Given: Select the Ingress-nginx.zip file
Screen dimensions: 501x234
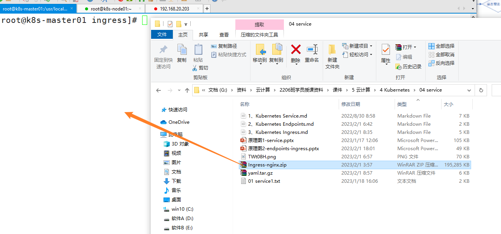Looking at the screenshot, I should coord(267,165).
